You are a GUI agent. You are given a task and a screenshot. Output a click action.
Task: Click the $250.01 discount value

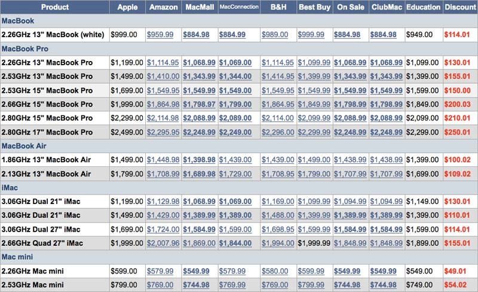click(x=457, y=132)
